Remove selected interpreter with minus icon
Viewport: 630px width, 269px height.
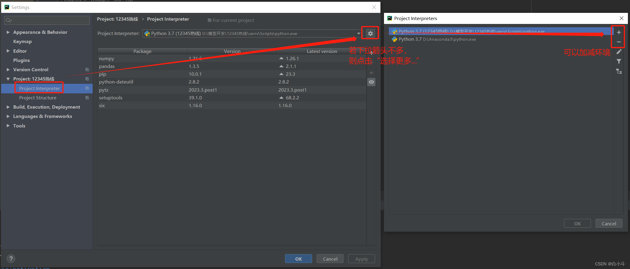point(619,42)
